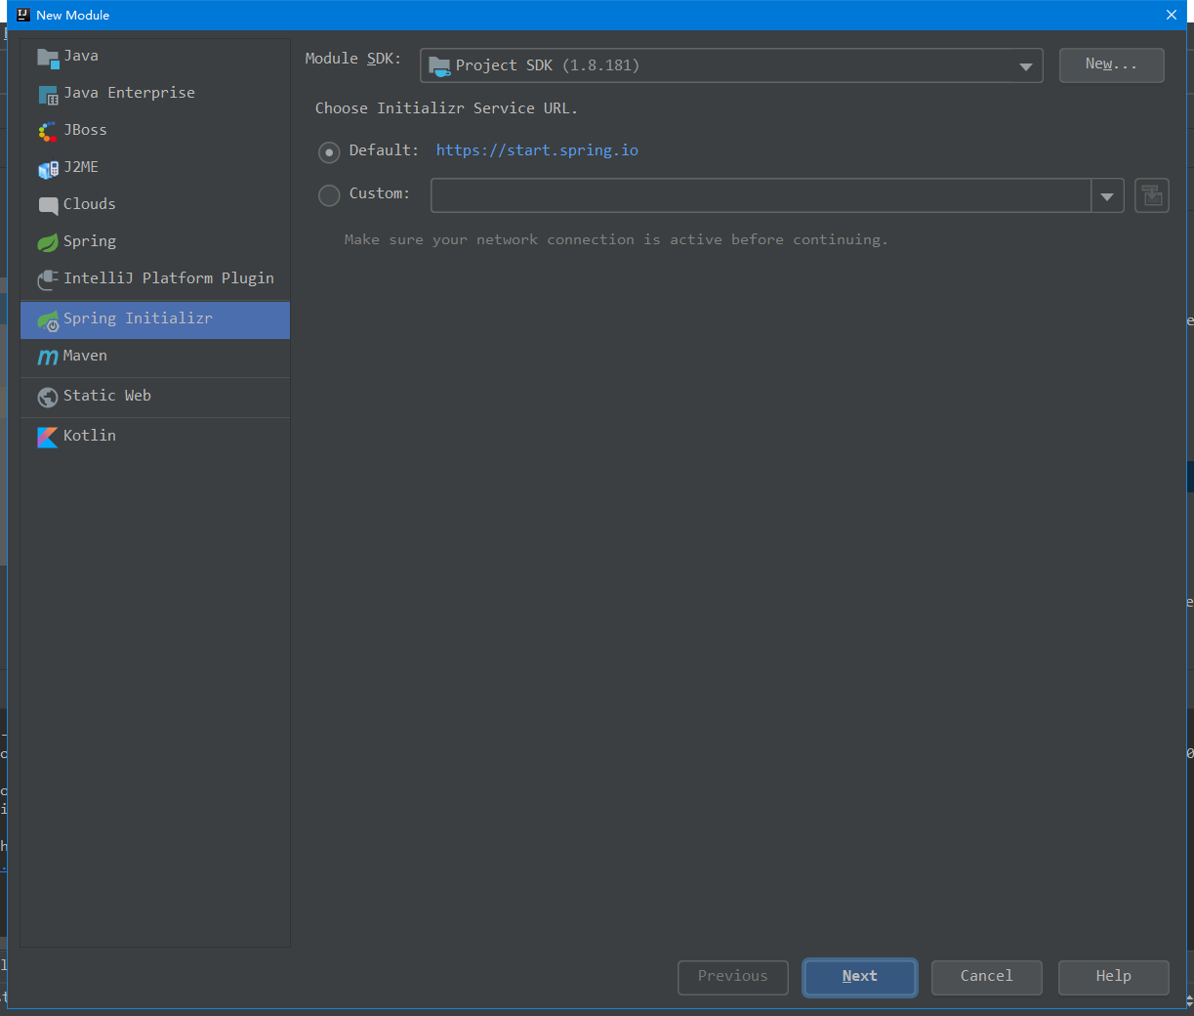Expand the Custom URL history dropdown arrow
The width and height of the screenshot is (1194, 1016).
(1107, 195)
